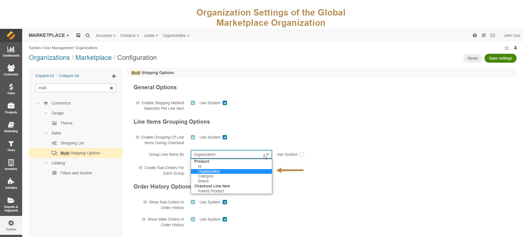The height and width of the screenshot is (237, 523).
Task: Click info icon for Create Sub-Orders For Each Group
Action: tap(141, 168)
